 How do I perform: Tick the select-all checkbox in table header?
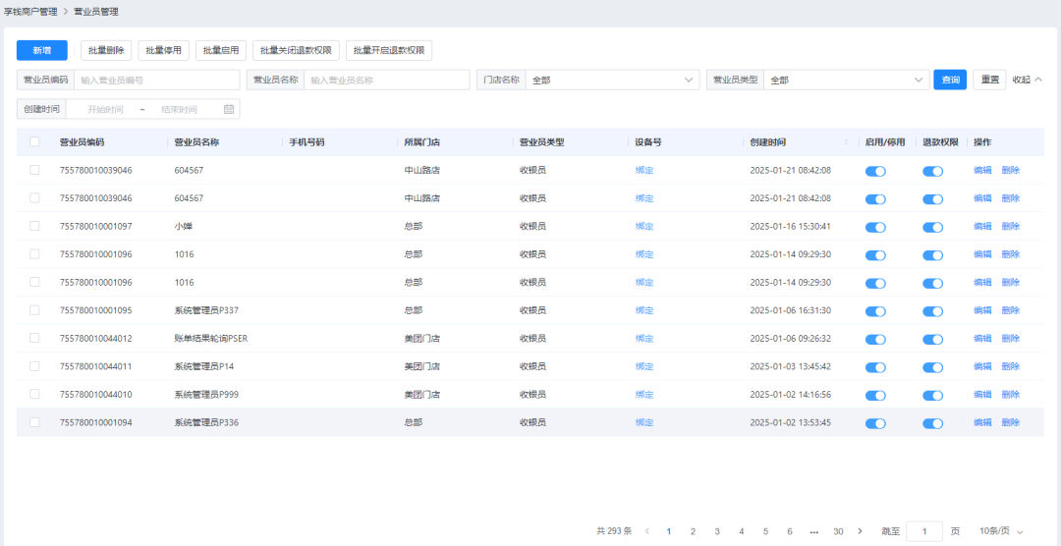pos(34,142)
